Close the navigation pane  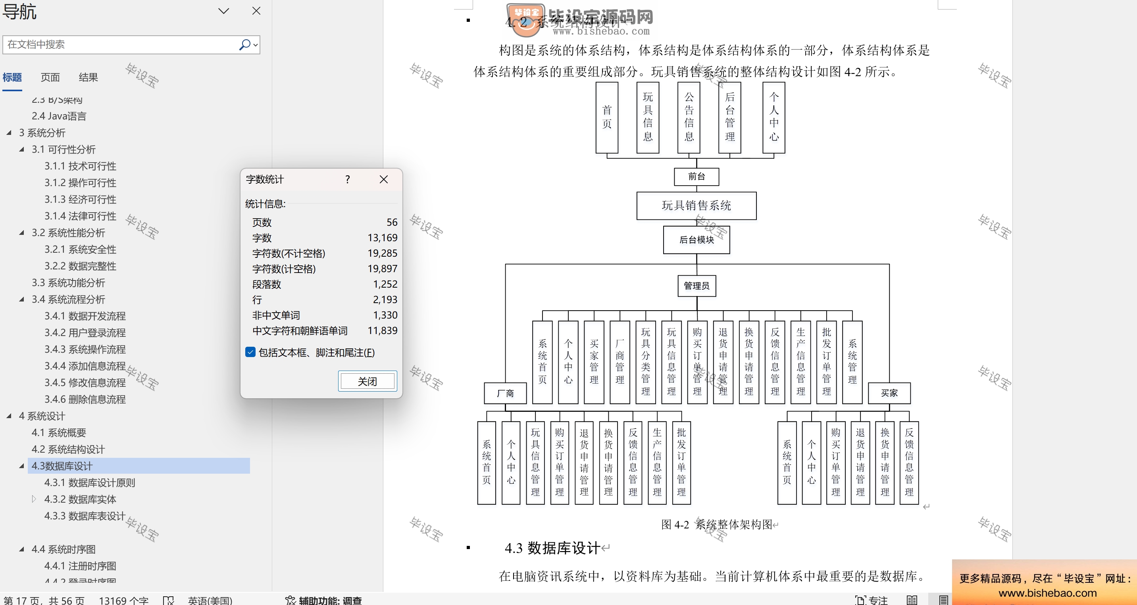pos(256,11)
